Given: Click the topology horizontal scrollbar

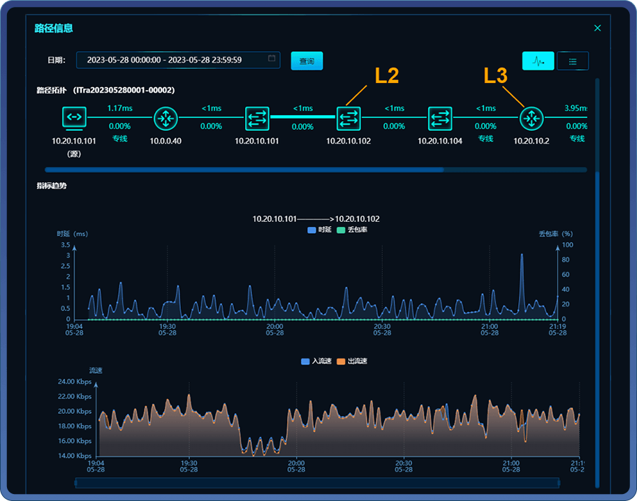Looking at the screenshot, I should pos(244,169).
